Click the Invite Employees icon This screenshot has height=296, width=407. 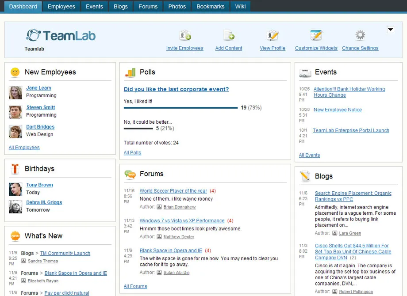tap(185, 35)
